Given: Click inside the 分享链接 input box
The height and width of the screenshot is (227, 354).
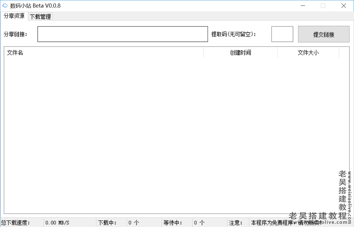Looking at the screenshot, I should click(122, 34).
